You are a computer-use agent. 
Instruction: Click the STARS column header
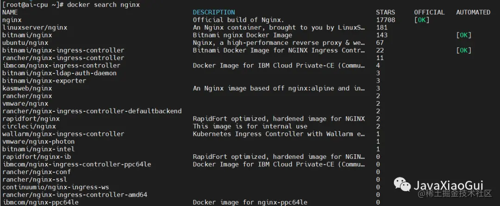pos(385,12)
